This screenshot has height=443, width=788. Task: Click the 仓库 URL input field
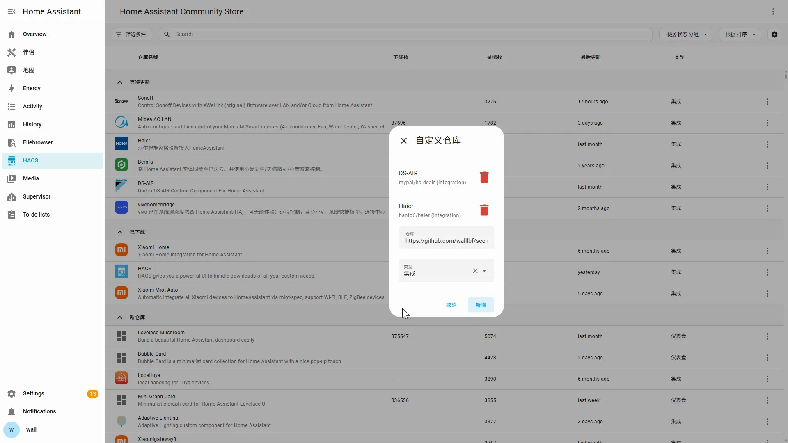pyautogui.click(x=447, y=238)
